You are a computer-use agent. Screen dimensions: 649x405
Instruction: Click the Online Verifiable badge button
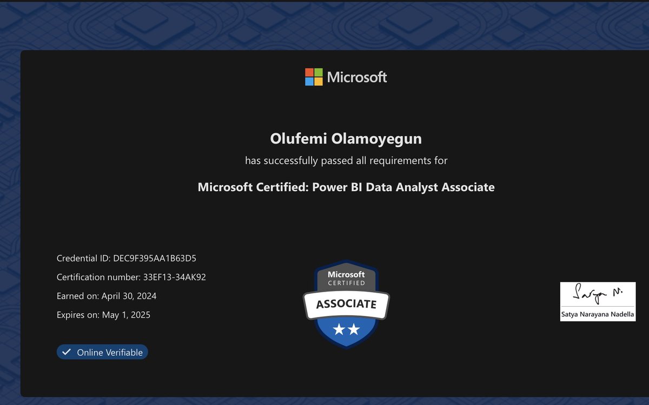pyautogui.click(x=102, y=352)
